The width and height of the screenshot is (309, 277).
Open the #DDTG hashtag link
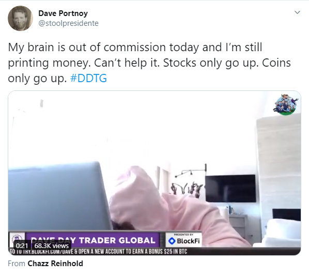(88, 78)
